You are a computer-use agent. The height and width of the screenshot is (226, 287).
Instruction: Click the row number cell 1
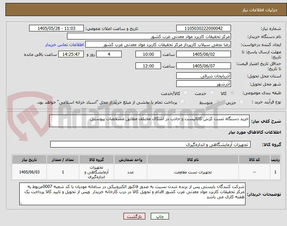pyautogui.click(x=275, y=172)
